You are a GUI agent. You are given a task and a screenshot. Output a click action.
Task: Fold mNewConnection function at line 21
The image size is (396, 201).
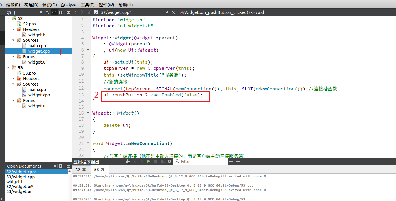[x=88, y=143]
